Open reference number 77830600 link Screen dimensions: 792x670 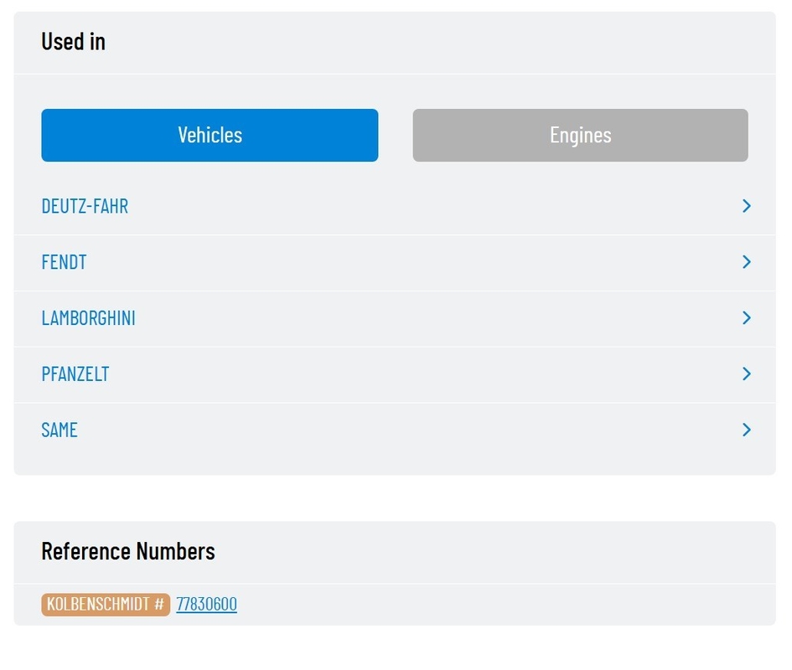pyautogui.click(x=206, y=604)
